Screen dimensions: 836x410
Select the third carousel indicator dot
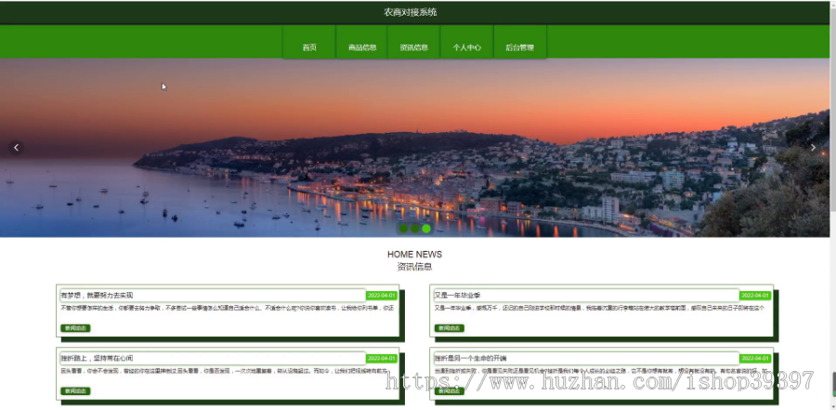pyautogui.click(x=426, y=229)
